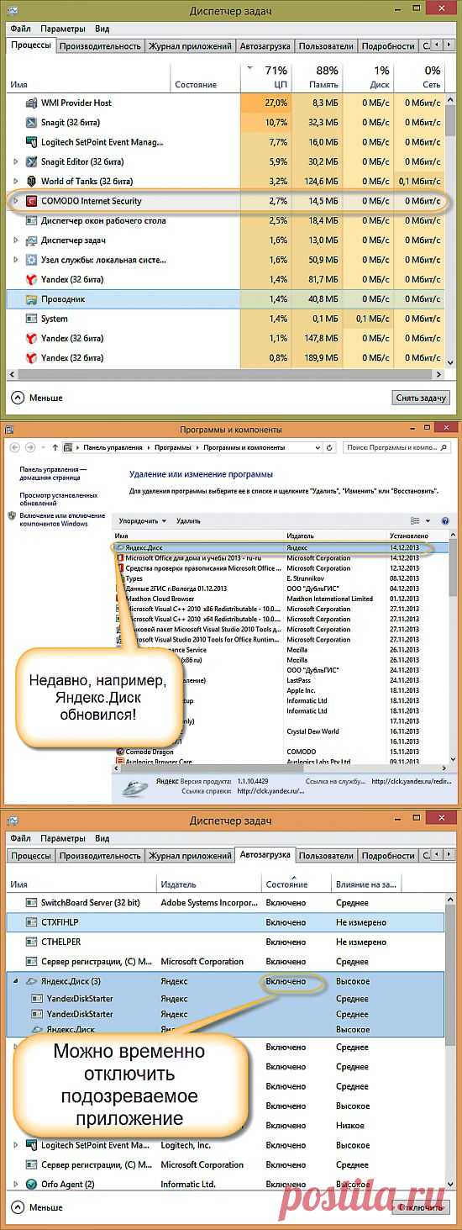Click 'Adobe Systems Incorpor...' publisher cell
Image resolution: width=462 pixels, height=1230 pixels.
(x=208, y=902)
